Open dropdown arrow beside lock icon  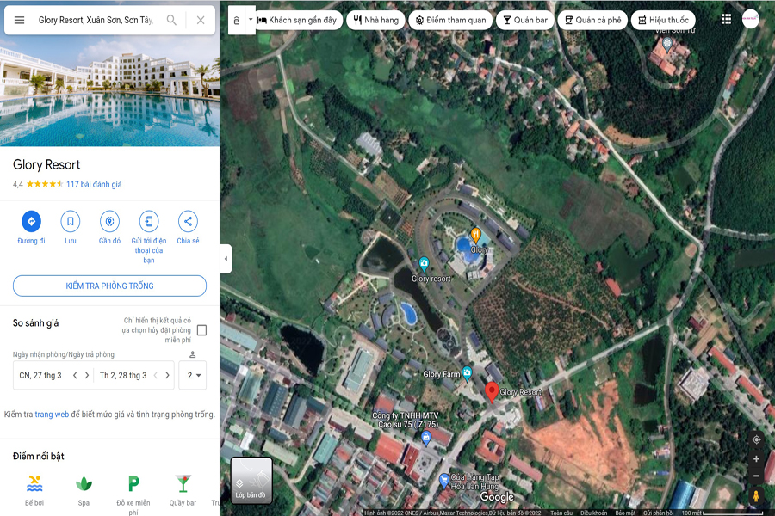point(250,20)
